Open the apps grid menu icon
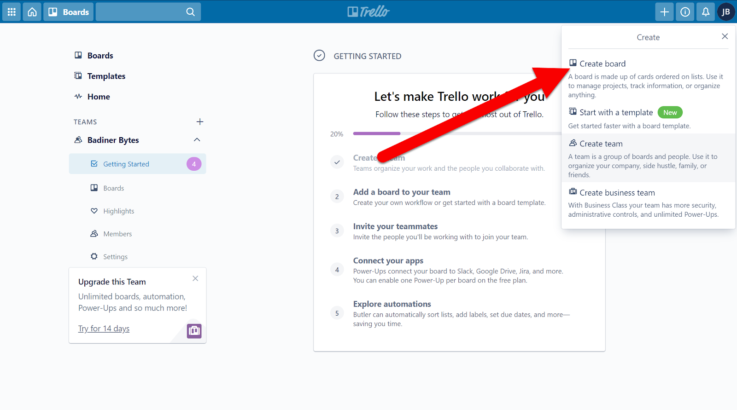The image size is (737, 410). click(12, 12)
